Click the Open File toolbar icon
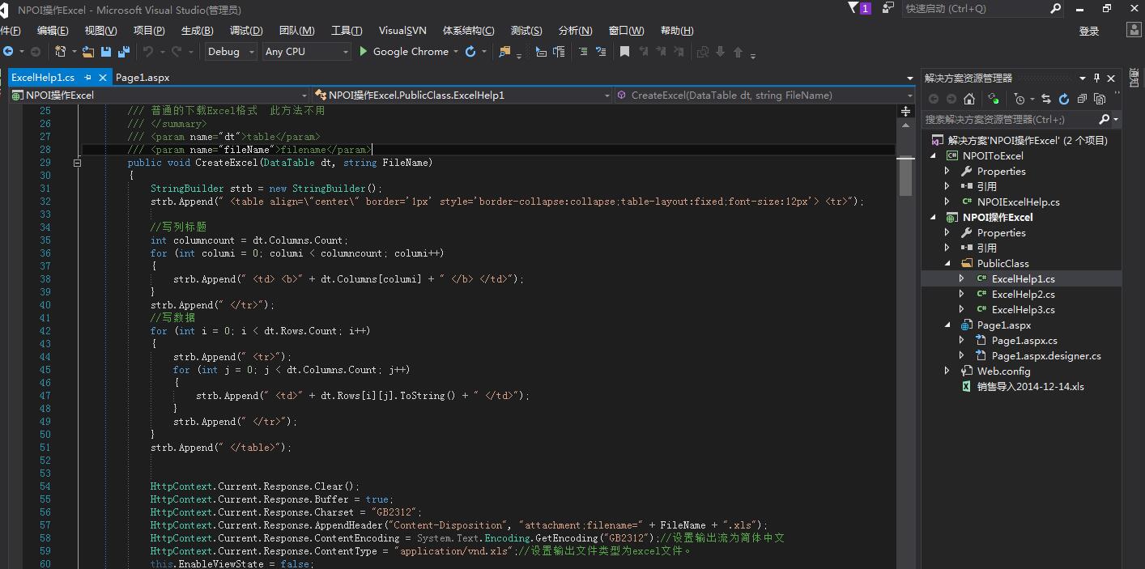This screenshot has width=1145, height=569. pyautogui.click(x=87, y=52)
